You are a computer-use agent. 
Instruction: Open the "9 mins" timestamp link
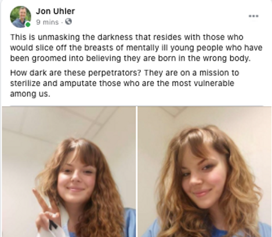[47, 22]
